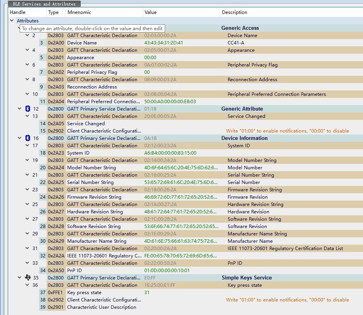Screen dimensions: 363x315
Task: Collapse the Generic Attribute service at handle 12
Action: tap(20, 109)
